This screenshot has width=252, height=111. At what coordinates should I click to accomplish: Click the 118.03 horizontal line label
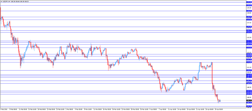[x=249, y=17]
